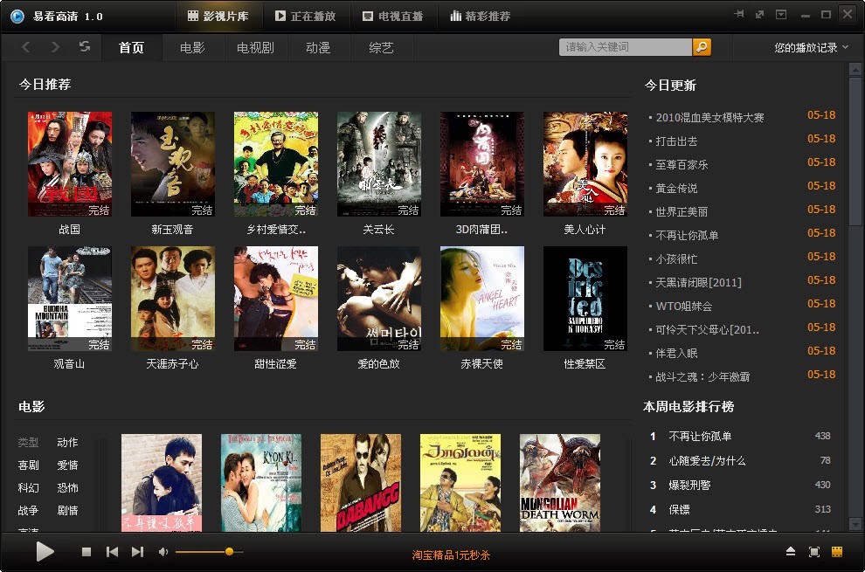Switch to the 精彩推荐 tab
Image resolution: width=865 pixels, height=572 pixels.
480,17
